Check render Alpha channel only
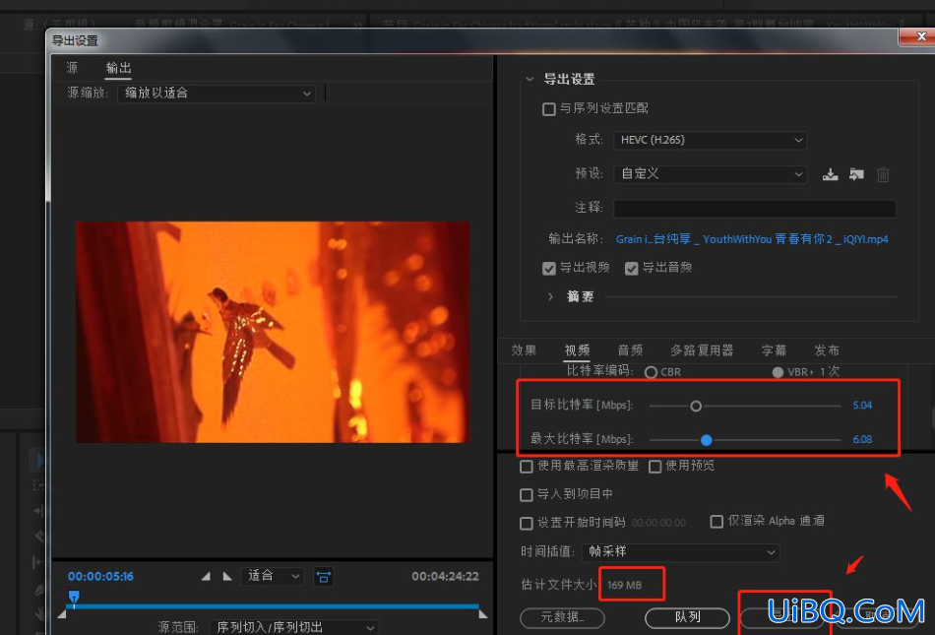Image resolution: width=935 pixels, height=635 pixels. (x=717, y=522)
